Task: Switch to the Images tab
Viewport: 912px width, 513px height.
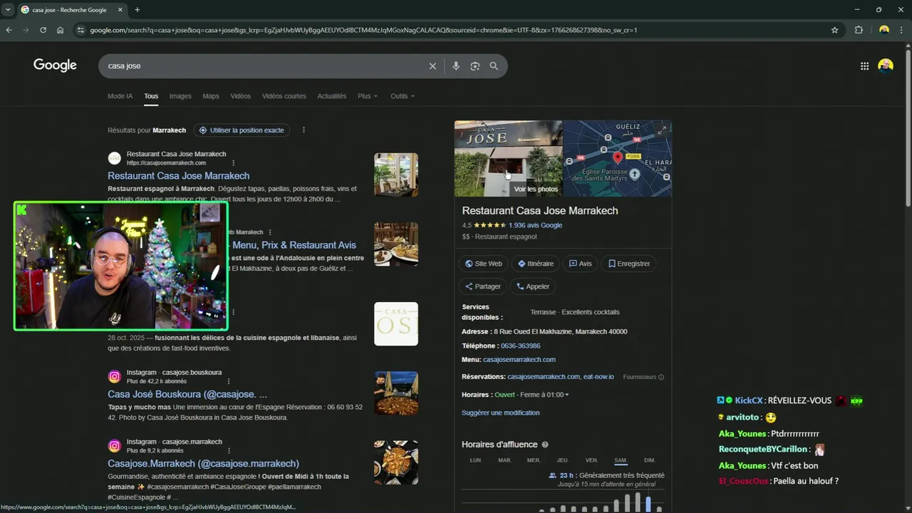Action: 180,96
